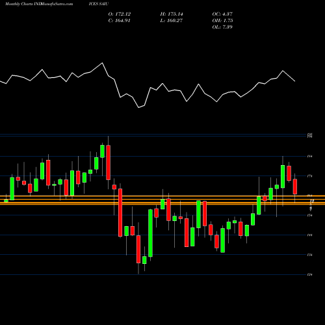Click the 144 price axis label
The image size is (325, 325).
click(x=310, y=235)
